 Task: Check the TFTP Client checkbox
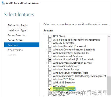coord(50,37)
